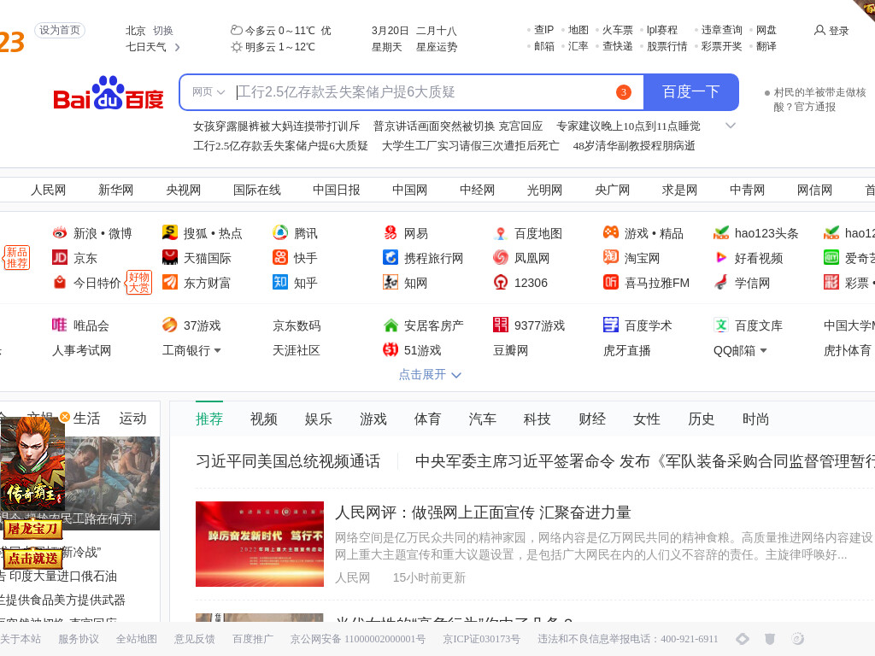Open the Kuaishou 快手 icon
This screenshot has height=656, width=875.
pyautogui.click(x=280, y=257)
